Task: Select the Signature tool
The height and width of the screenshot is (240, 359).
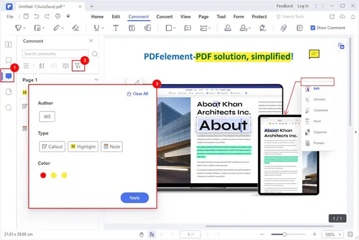Action: 263,28
